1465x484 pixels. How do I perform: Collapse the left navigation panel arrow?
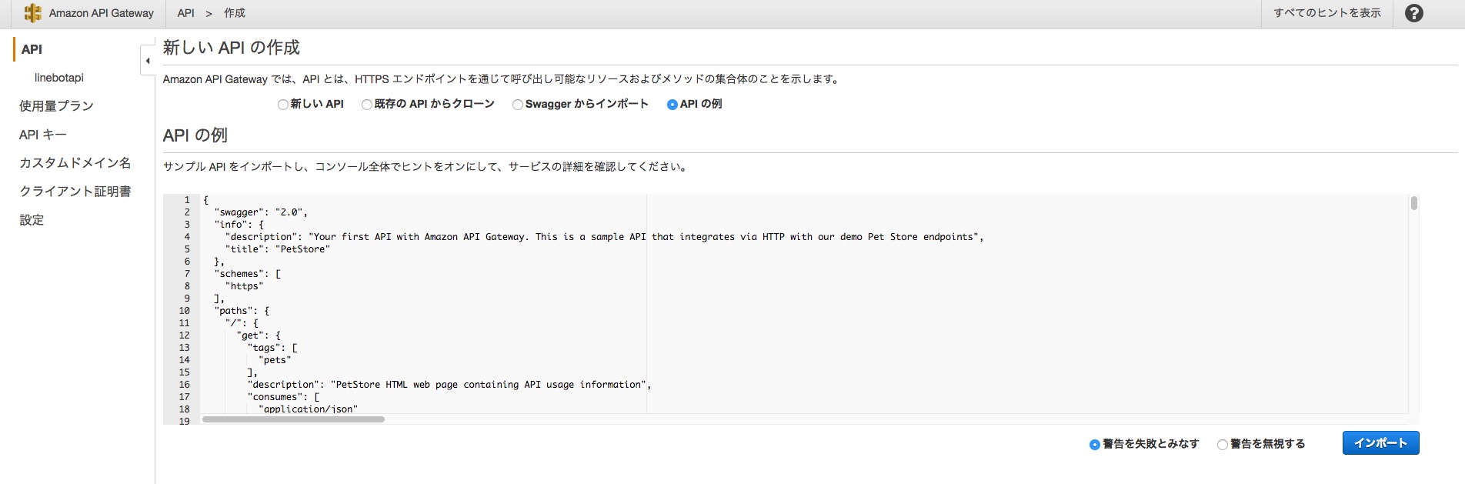point(148,61)
